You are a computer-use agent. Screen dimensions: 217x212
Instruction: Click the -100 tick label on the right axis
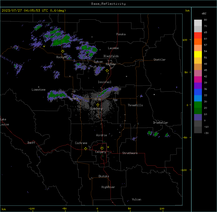pos(184,170)
